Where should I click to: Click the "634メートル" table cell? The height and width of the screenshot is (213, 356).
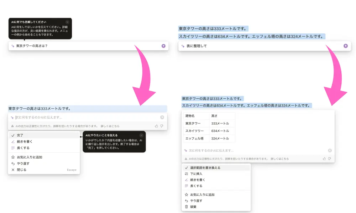point(222,131)
